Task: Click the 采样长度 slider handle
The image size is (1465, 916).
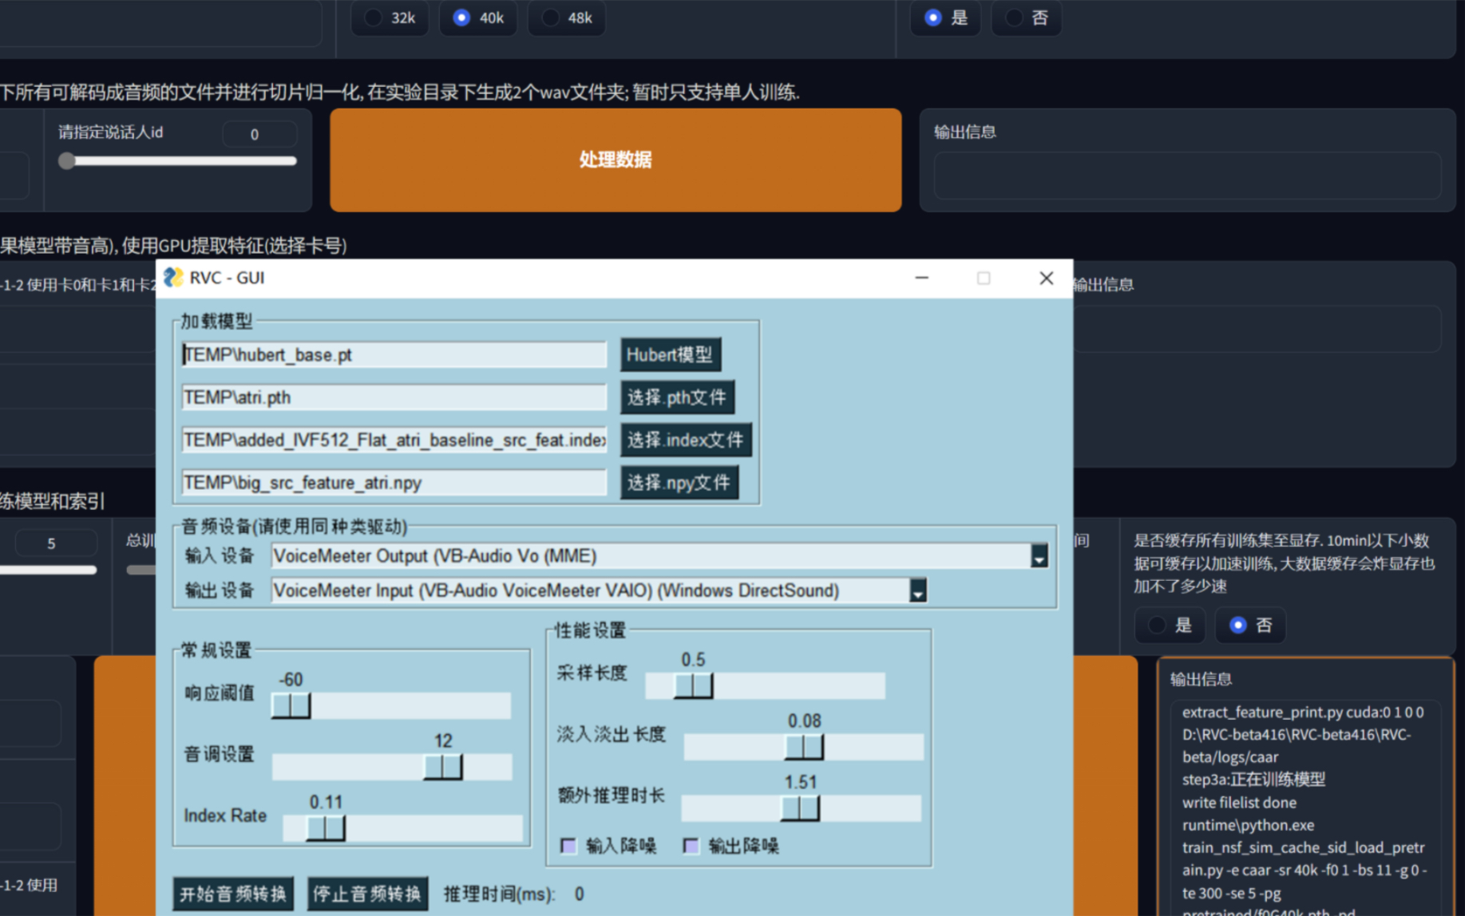Action: (693, 685)
